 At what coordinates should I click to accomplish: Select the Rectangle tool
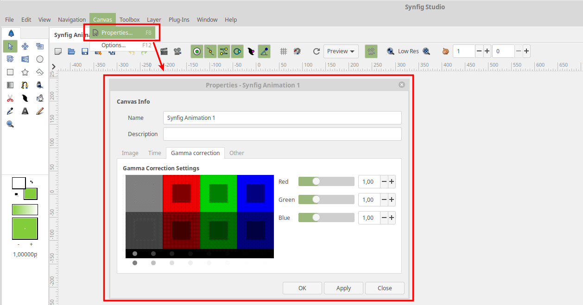pos(10,72)
